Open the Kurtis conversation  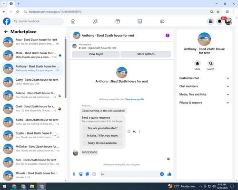coord(32,122)
